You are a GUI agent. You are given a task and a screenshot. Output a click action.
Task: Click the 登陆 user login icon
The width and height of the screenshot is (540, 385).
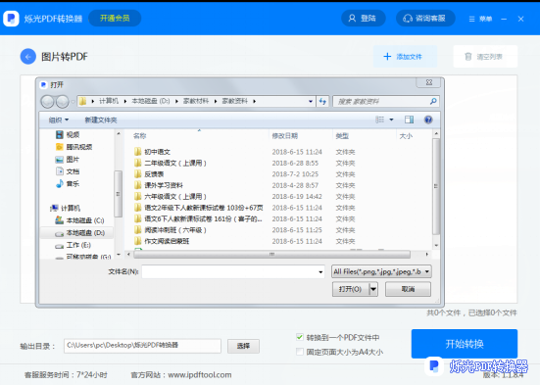pos(352,19)
